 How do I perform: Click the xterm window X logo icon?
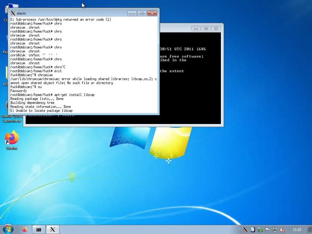click(x=13, y=13)
